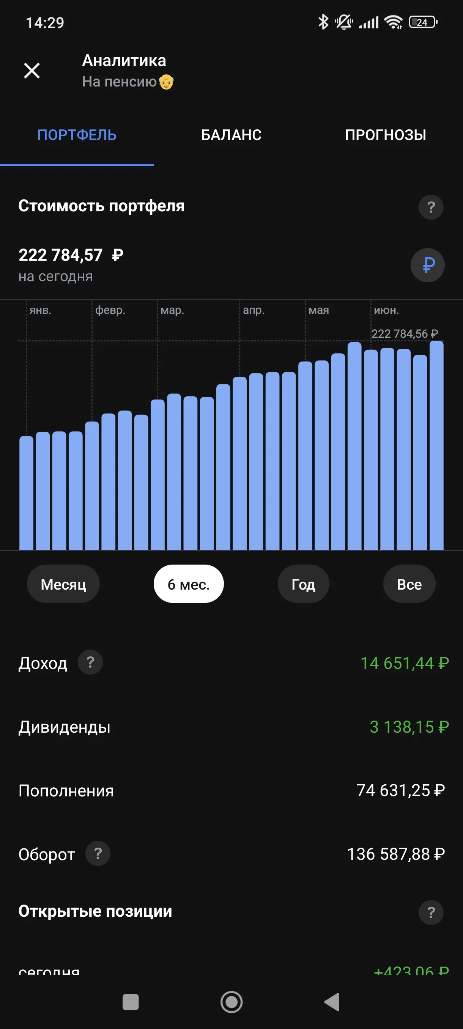
Task: Tap Android recent apps square button
Action: pyautogui.click(x=131, y=1002)
